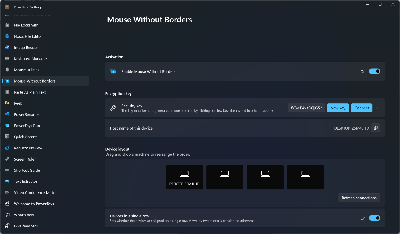Click the Screen Ruler icon
The height and width of the screenshot is (234, 400).
(7, 159)
